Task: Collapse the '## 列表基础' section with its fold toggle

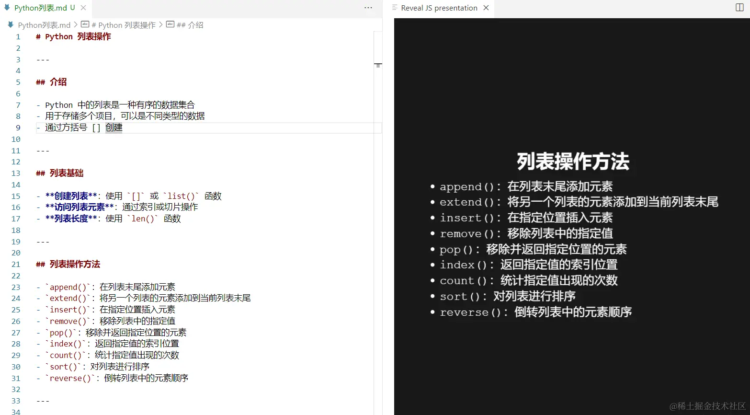Action: click(x=28, y=173)
